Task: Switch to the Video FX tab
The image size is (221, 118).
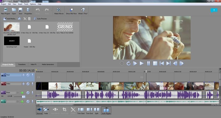Action: (x=33, y=65)
